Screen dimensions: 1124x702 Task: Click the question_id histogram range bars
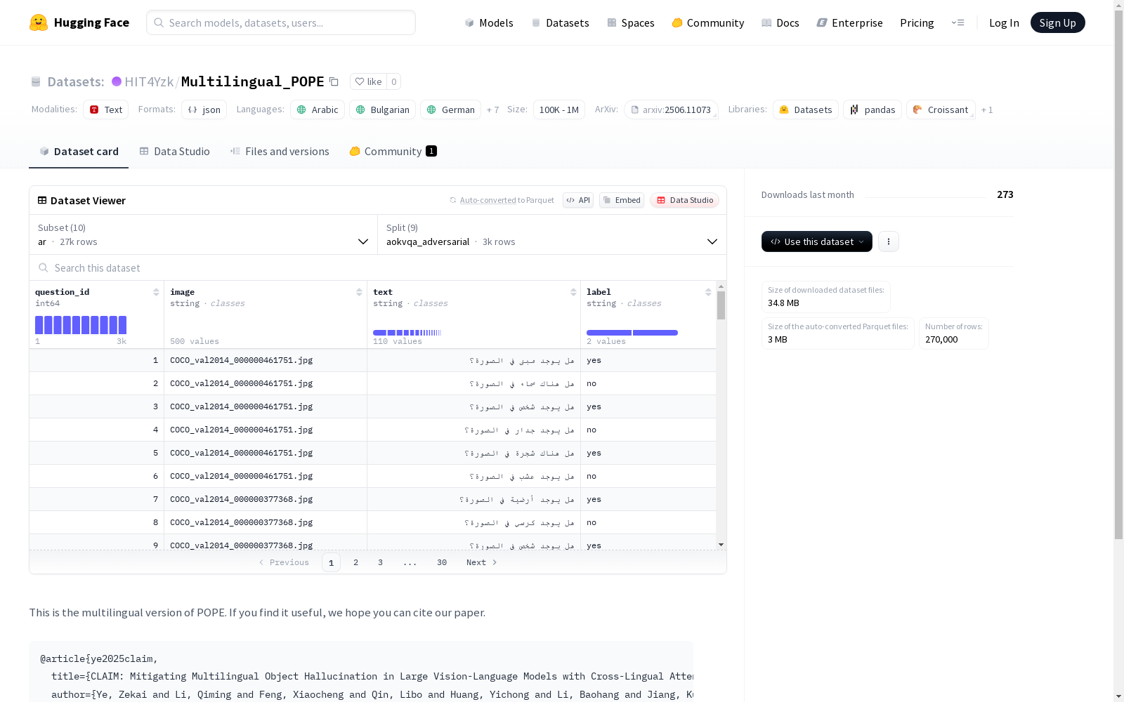(x=81, y=325)
